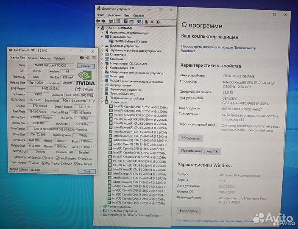Toggle the UEFI checkbox in GPU-Z
The image size is (298, 229).
click(85, 89)
